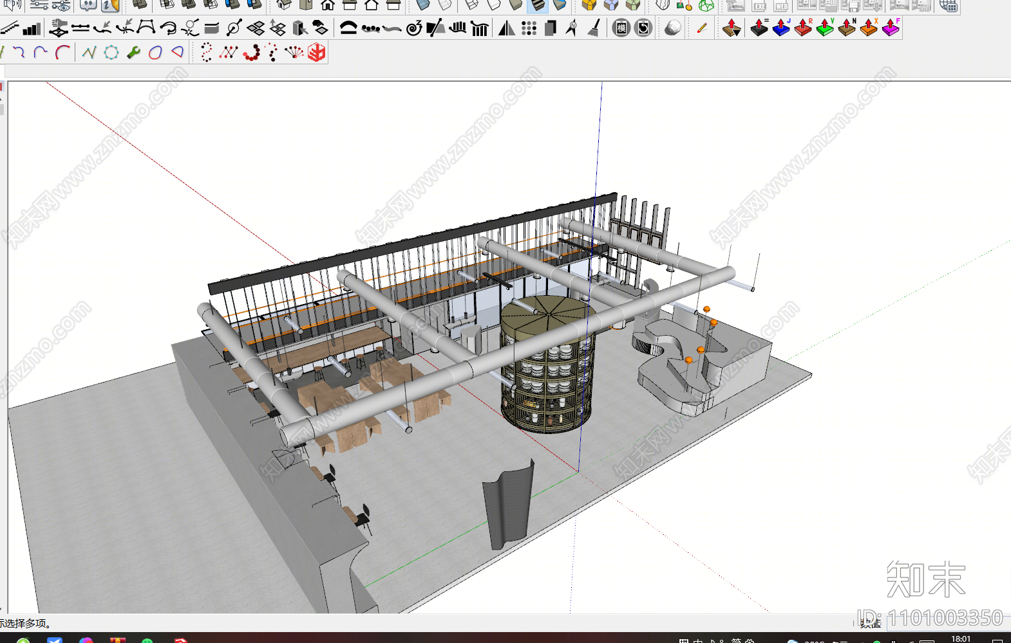
Task: Click the wavy ribbon line icon
Action: 392,28
